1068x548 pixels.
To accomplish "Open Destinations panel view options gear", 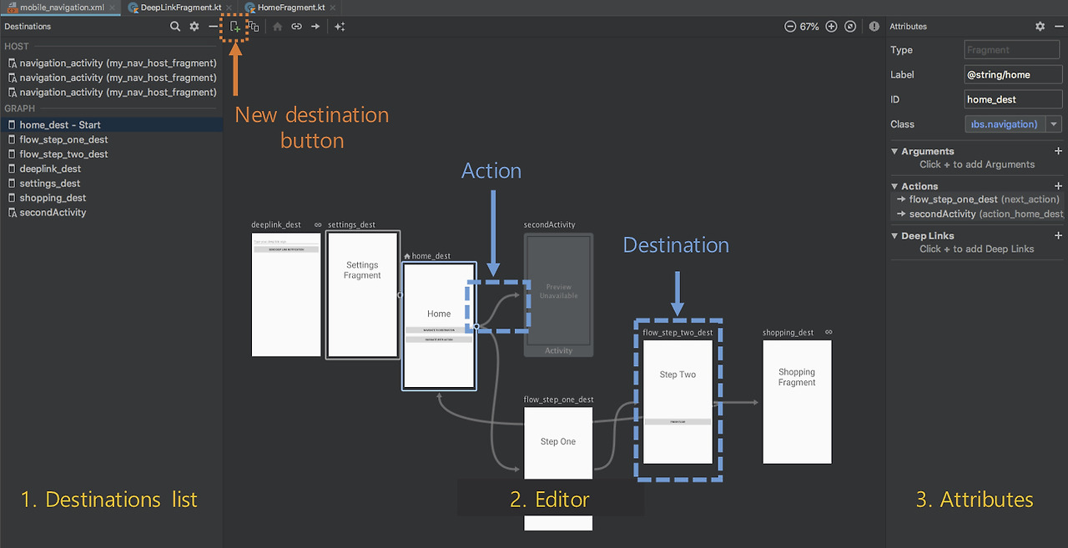I will click(194, 26).
